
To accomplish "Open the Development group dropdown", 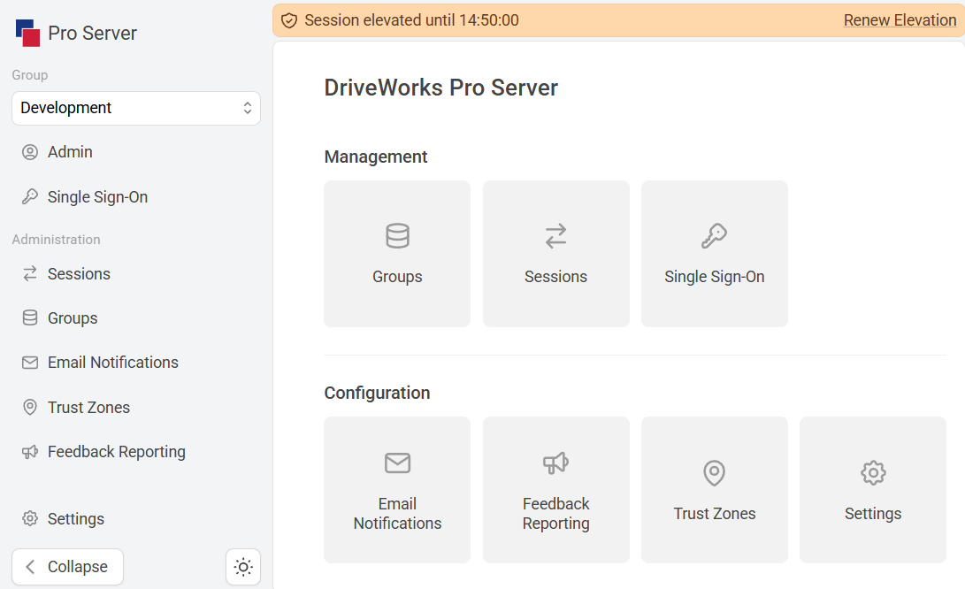I will (x=136, y=108).
